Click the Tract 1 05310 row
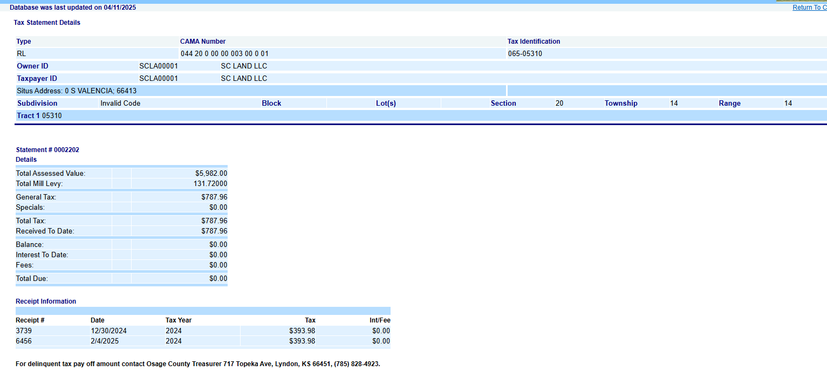Image resolution: width=827 pixels, height=371 pixels. [x=39, y=116]
